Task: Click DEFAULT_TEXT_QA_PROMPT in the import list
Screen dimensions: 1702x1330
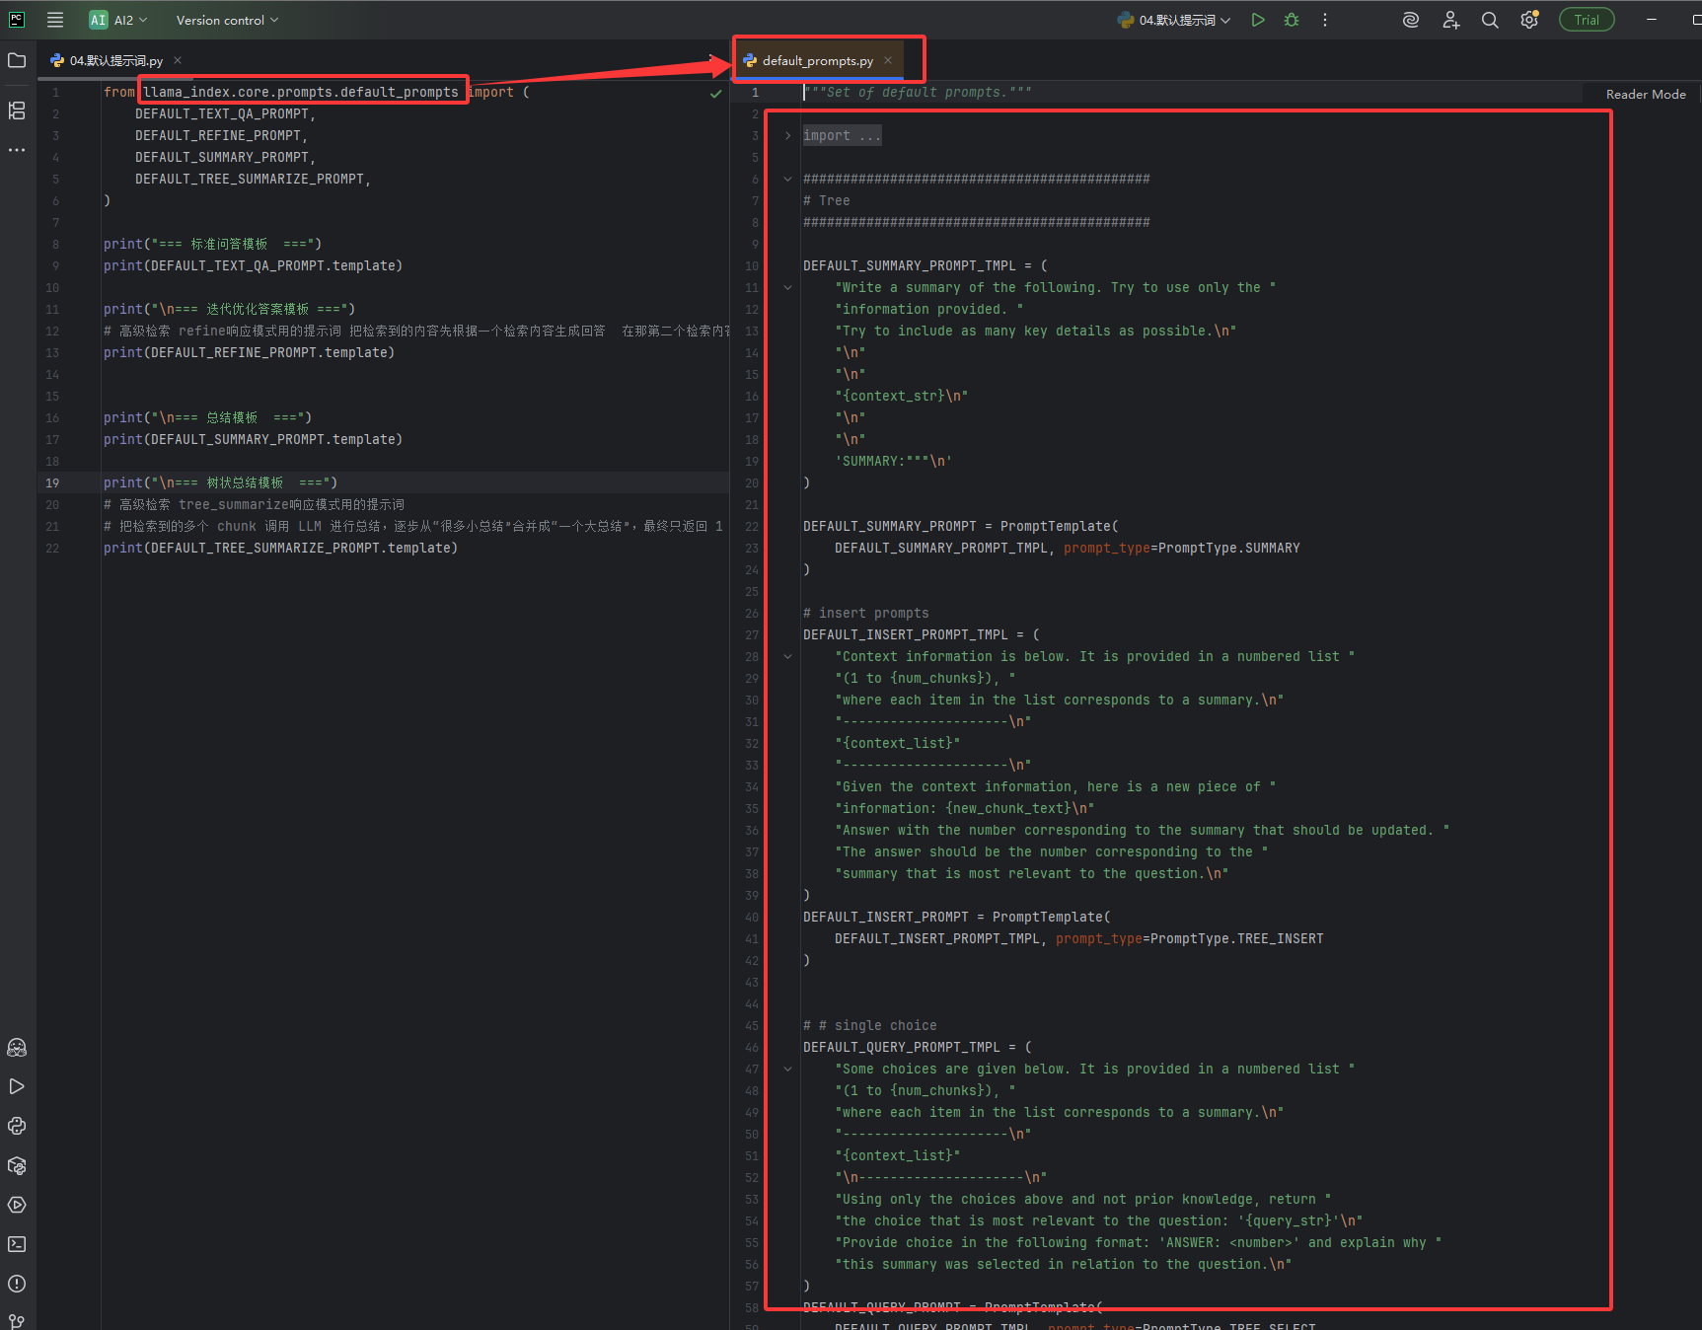Action: coord(222,113)
